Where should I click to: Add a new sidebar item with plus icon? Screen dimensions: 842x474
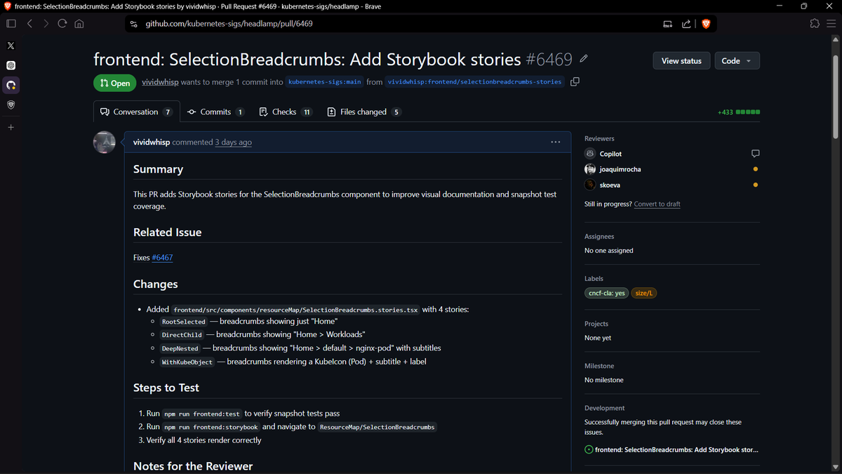(x=11, y=128)
